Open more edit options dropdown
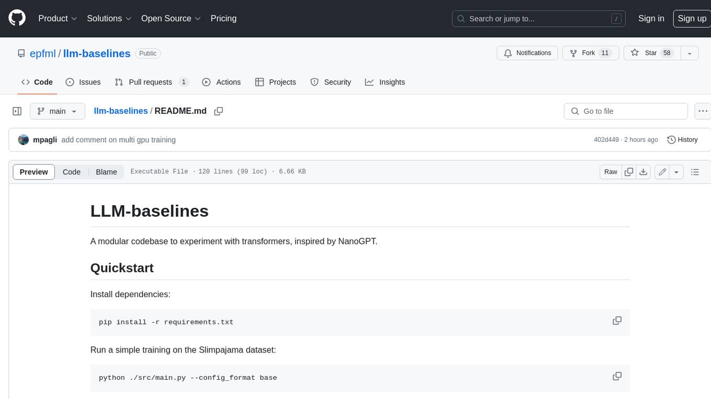711x399 pixels. click(676, 172)
